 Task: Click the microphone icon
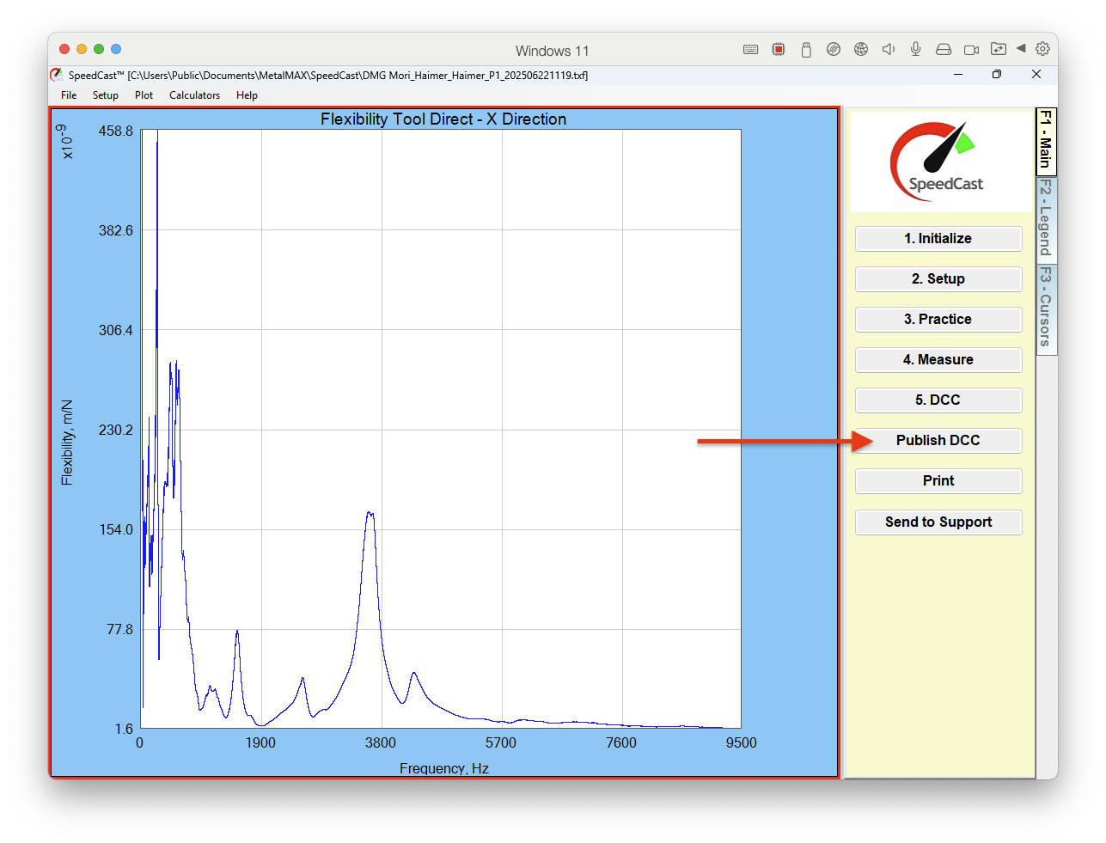tap(916, 50)
